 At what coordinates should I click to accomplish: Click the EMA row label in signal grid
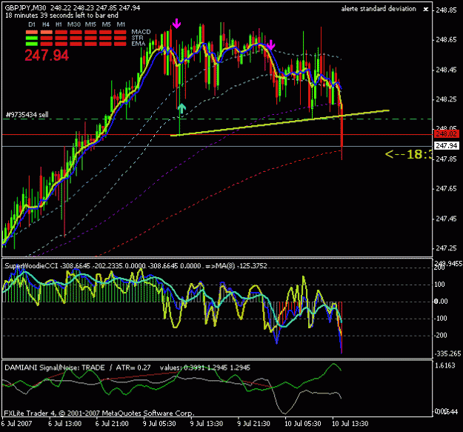coord(139,44)
